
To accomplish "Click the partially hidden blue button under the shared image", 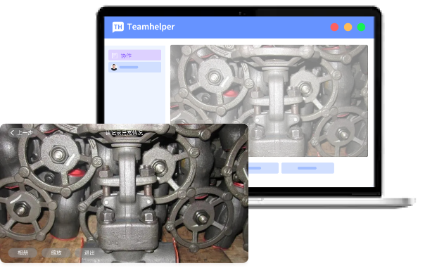I will [x=263, y=168].
